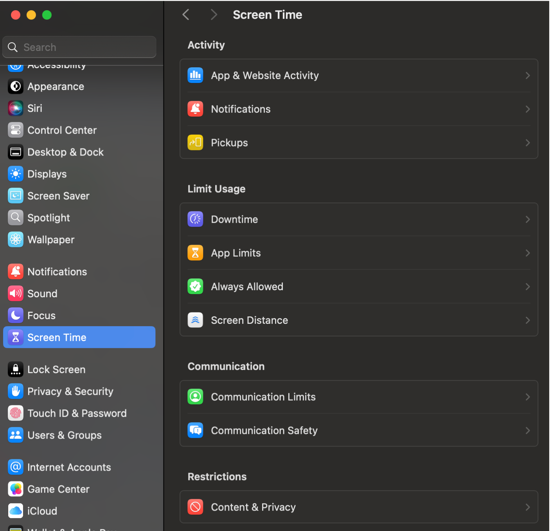Click inside the Search field
550x531 pixels.
[x=79, y=47]
